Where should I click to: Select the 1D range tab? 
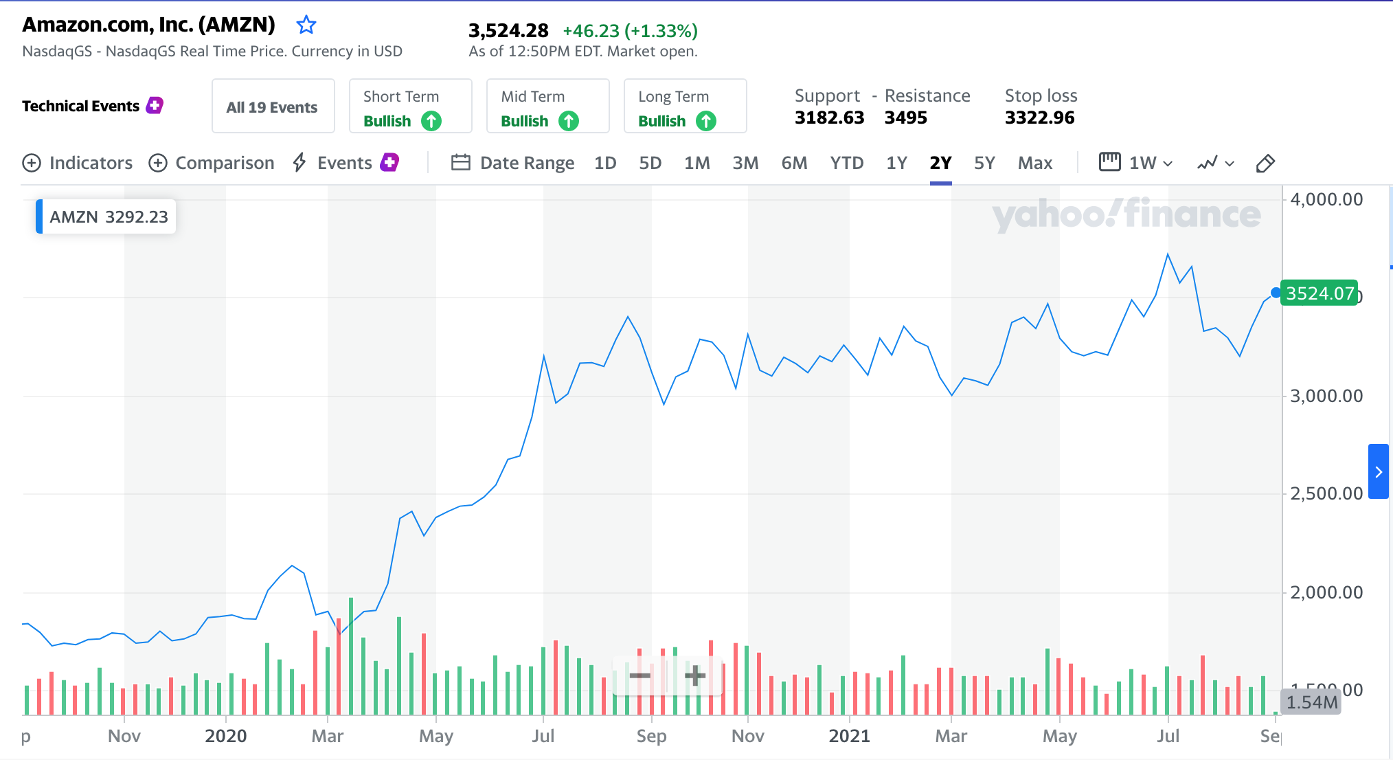click(605, 163)
